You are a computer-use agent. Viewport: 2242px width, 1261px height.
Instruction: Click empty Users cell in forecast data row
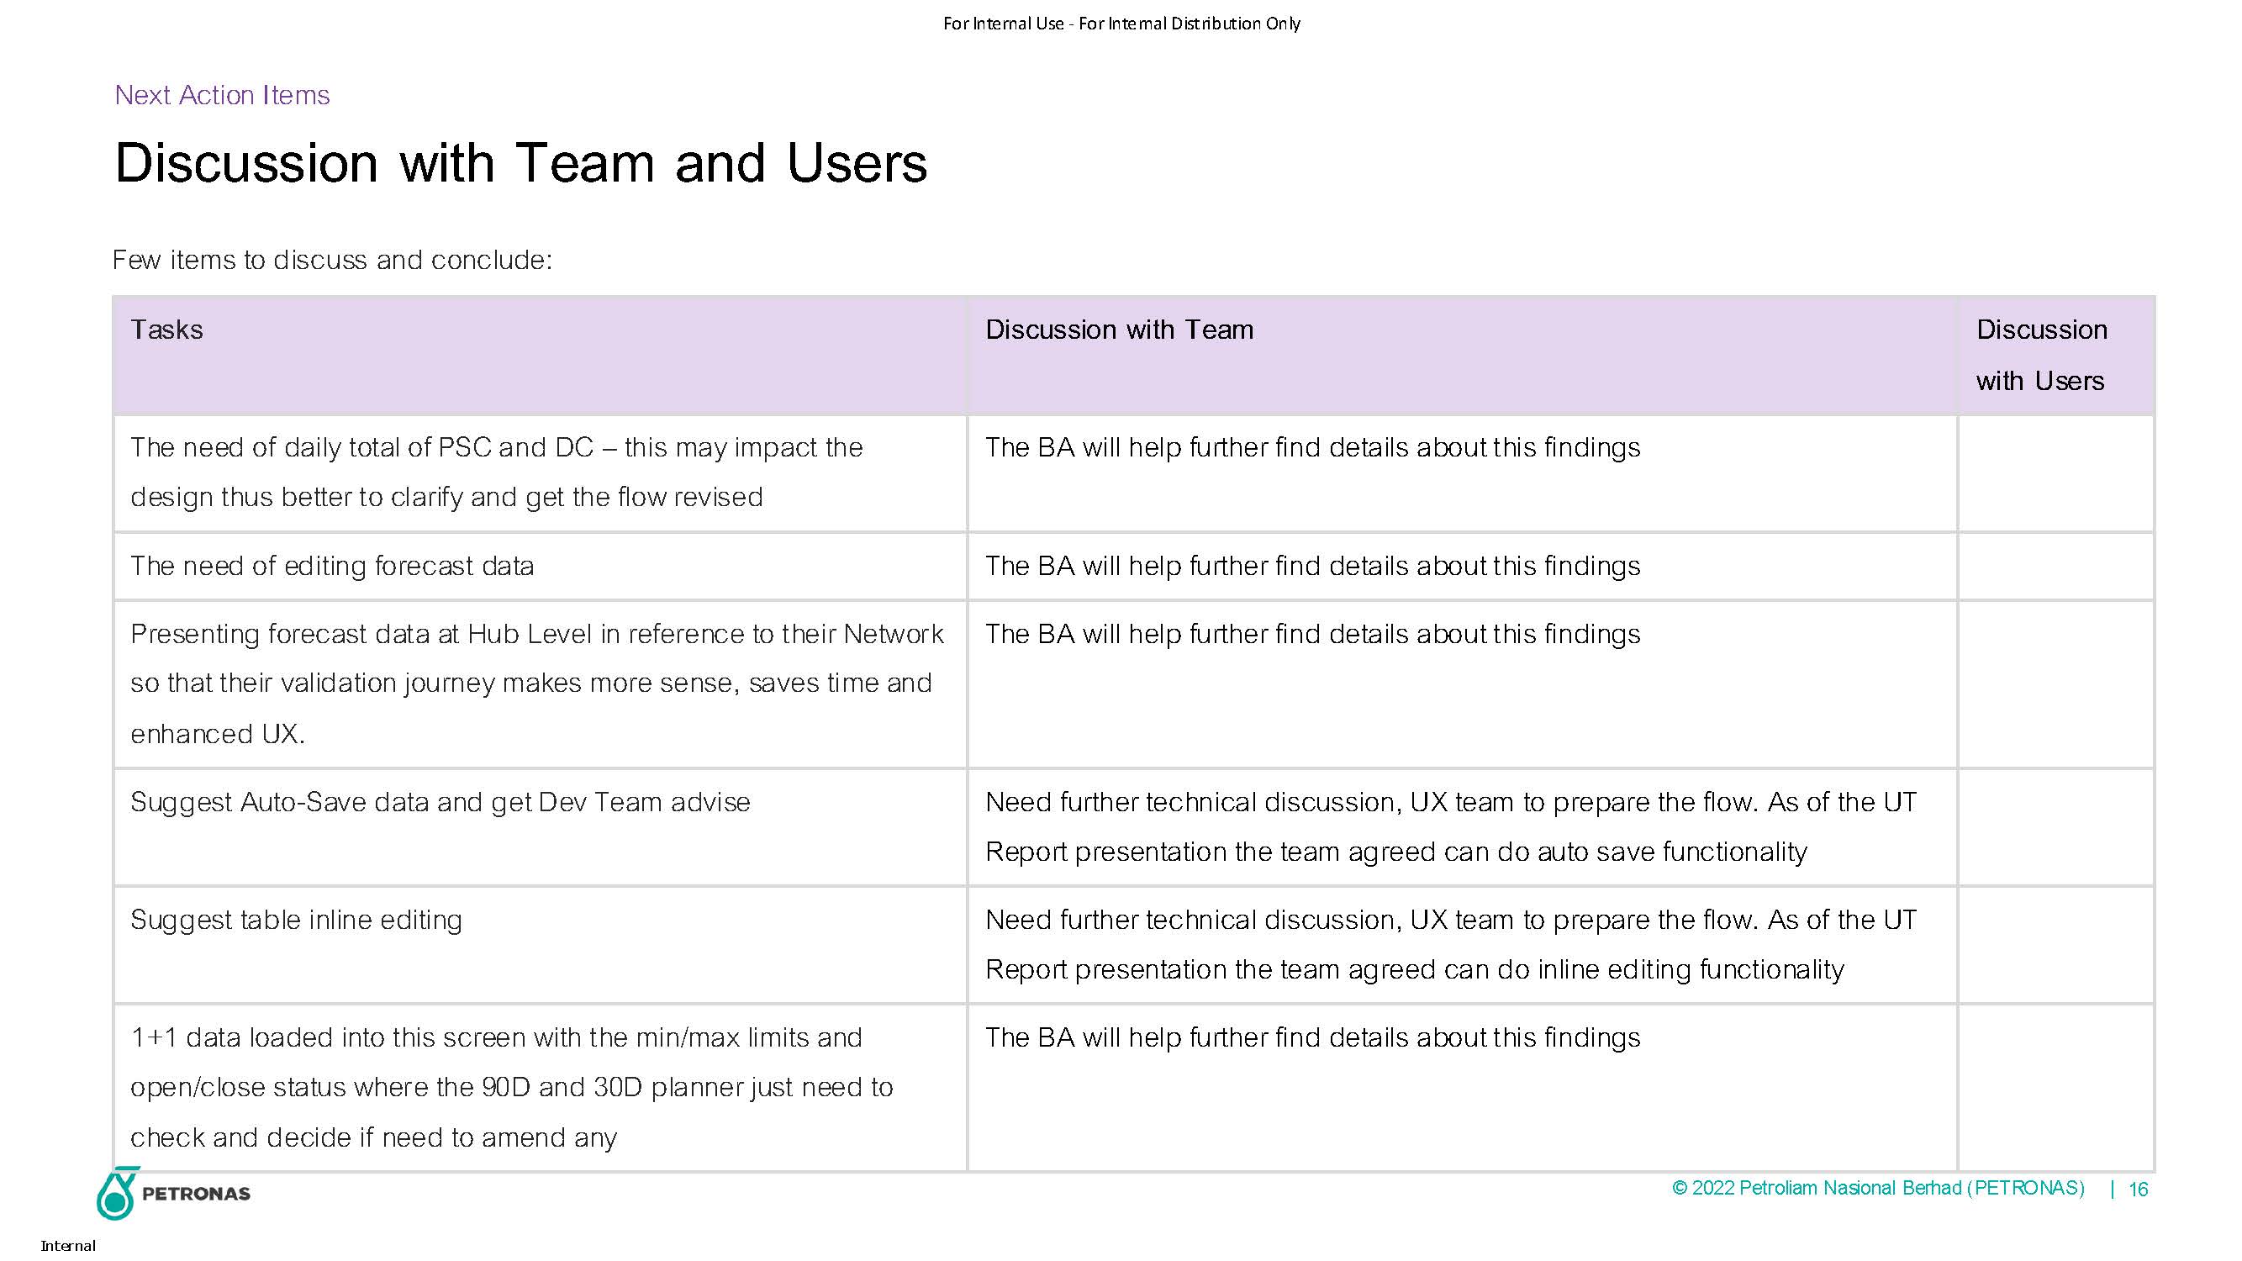click(2055, 567)
